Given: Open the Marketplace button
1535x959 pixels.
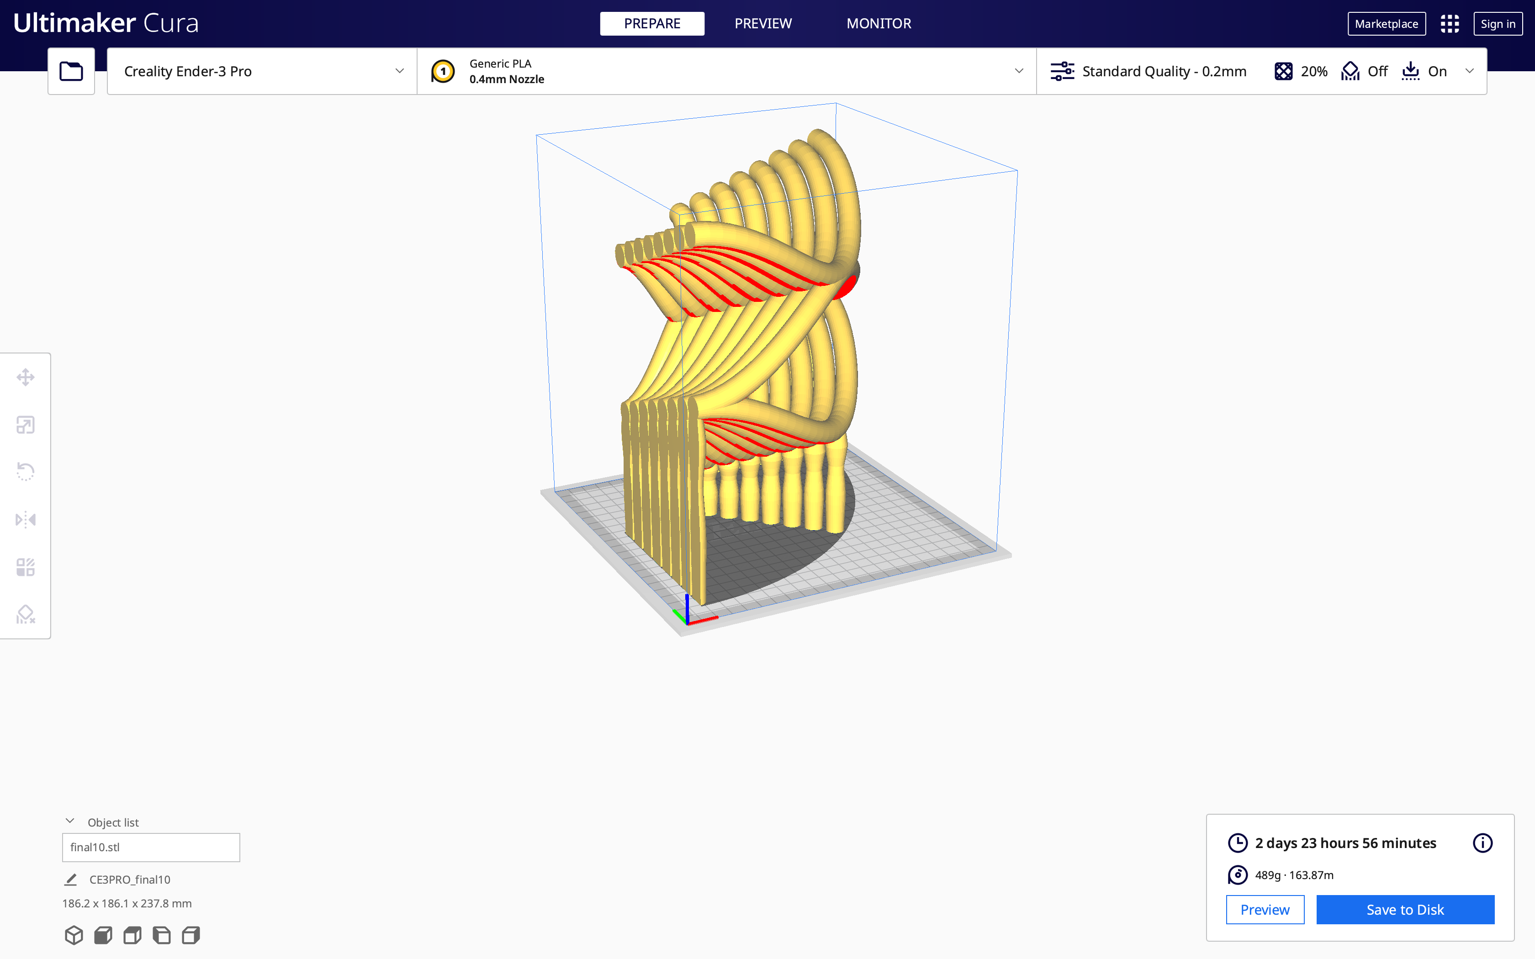Looking at the screenshot, I should click(1386, 24).
